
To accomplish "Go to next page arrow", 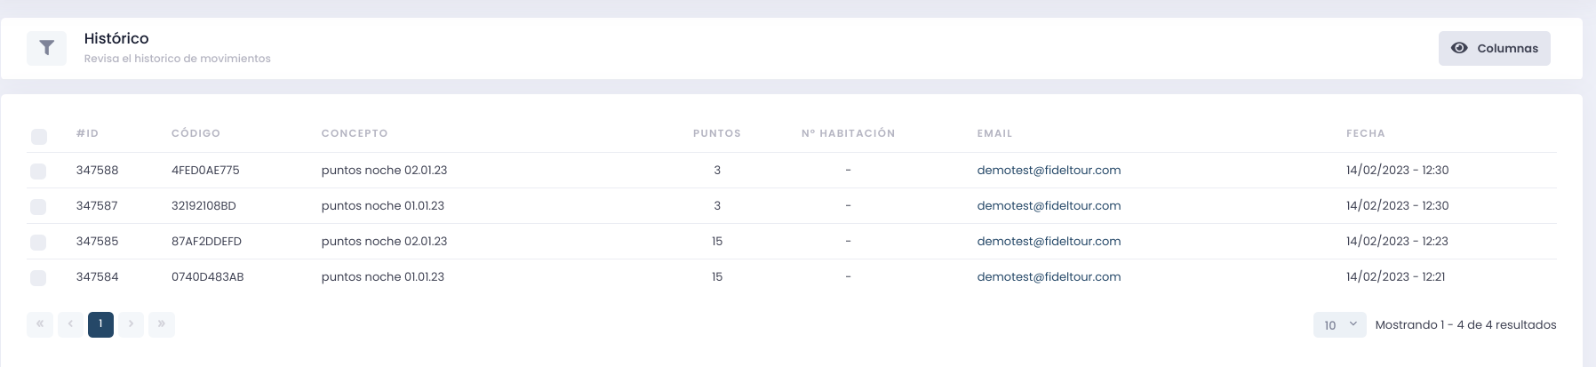I will click(x=131, y=324).
